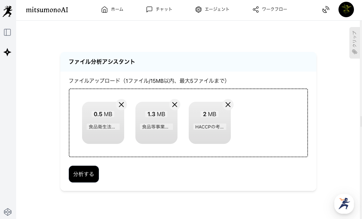Open the ホーム home tab

click(112, 9)
